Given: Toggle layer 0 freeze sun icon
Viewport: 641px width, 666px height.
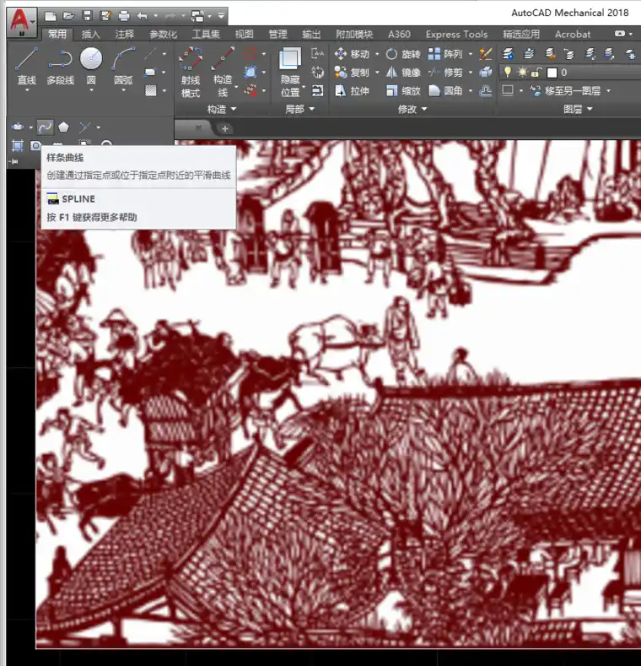Looking at the screenshot, I should pyautogui.click(x=522, y=73).
